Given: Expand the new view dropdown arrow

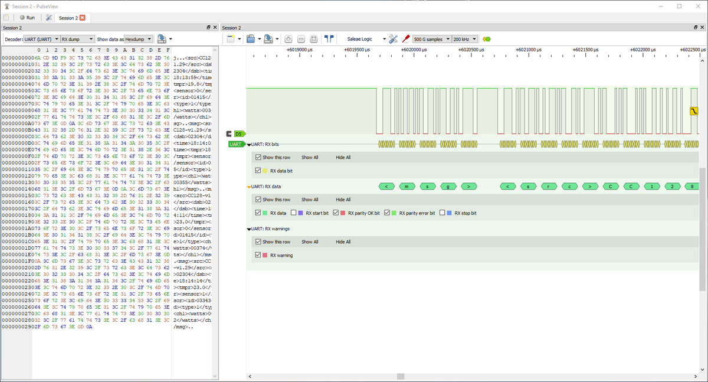Looking at the screenshot, I should pos(239,39).
